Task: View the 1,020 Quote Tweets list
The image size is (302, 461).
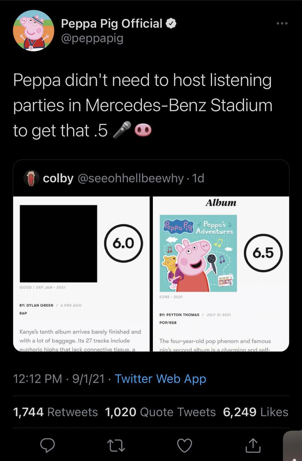Action: [160, 412]
